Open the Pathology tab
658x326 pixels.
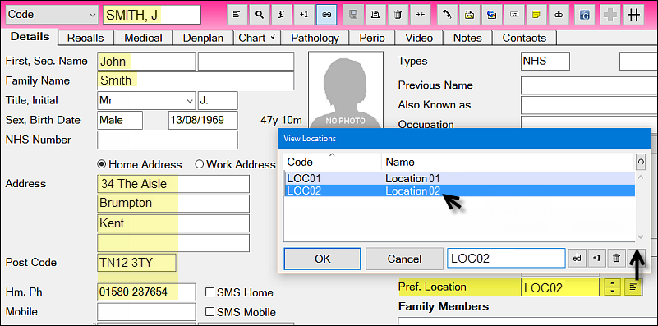tap(315, 38)
